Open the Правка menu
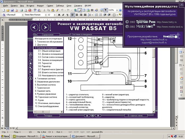 click(14, 6)
